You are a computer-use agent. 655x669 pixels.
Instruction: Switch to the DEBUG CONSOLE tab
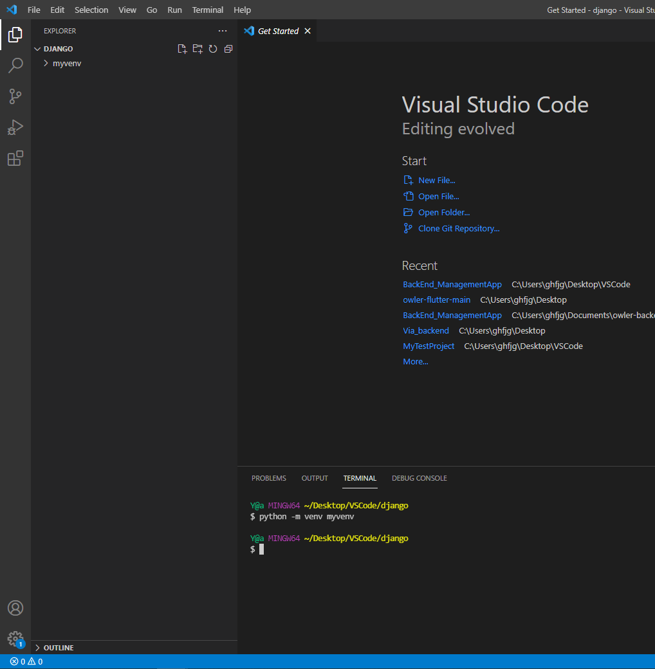click(x=419, y=478)
